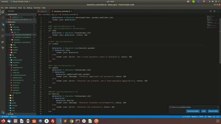221x124 pixels.
Task: Click Activities in the top bar
Action: pos(4,1)
